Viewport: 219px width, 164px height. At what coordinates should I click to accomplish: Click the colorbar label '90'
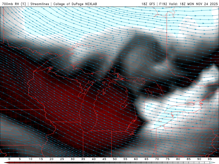[x=199, y=159]
